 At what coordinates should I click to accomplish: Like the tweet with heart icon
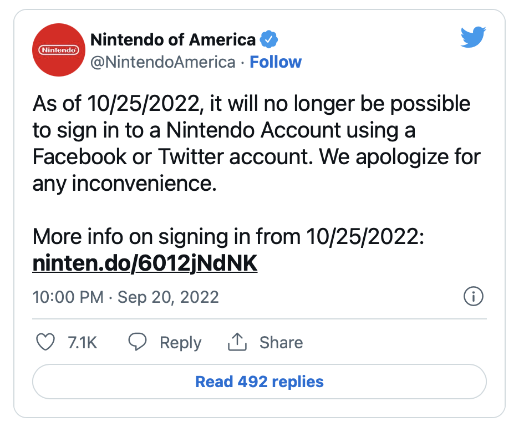[x=45, y=342]
